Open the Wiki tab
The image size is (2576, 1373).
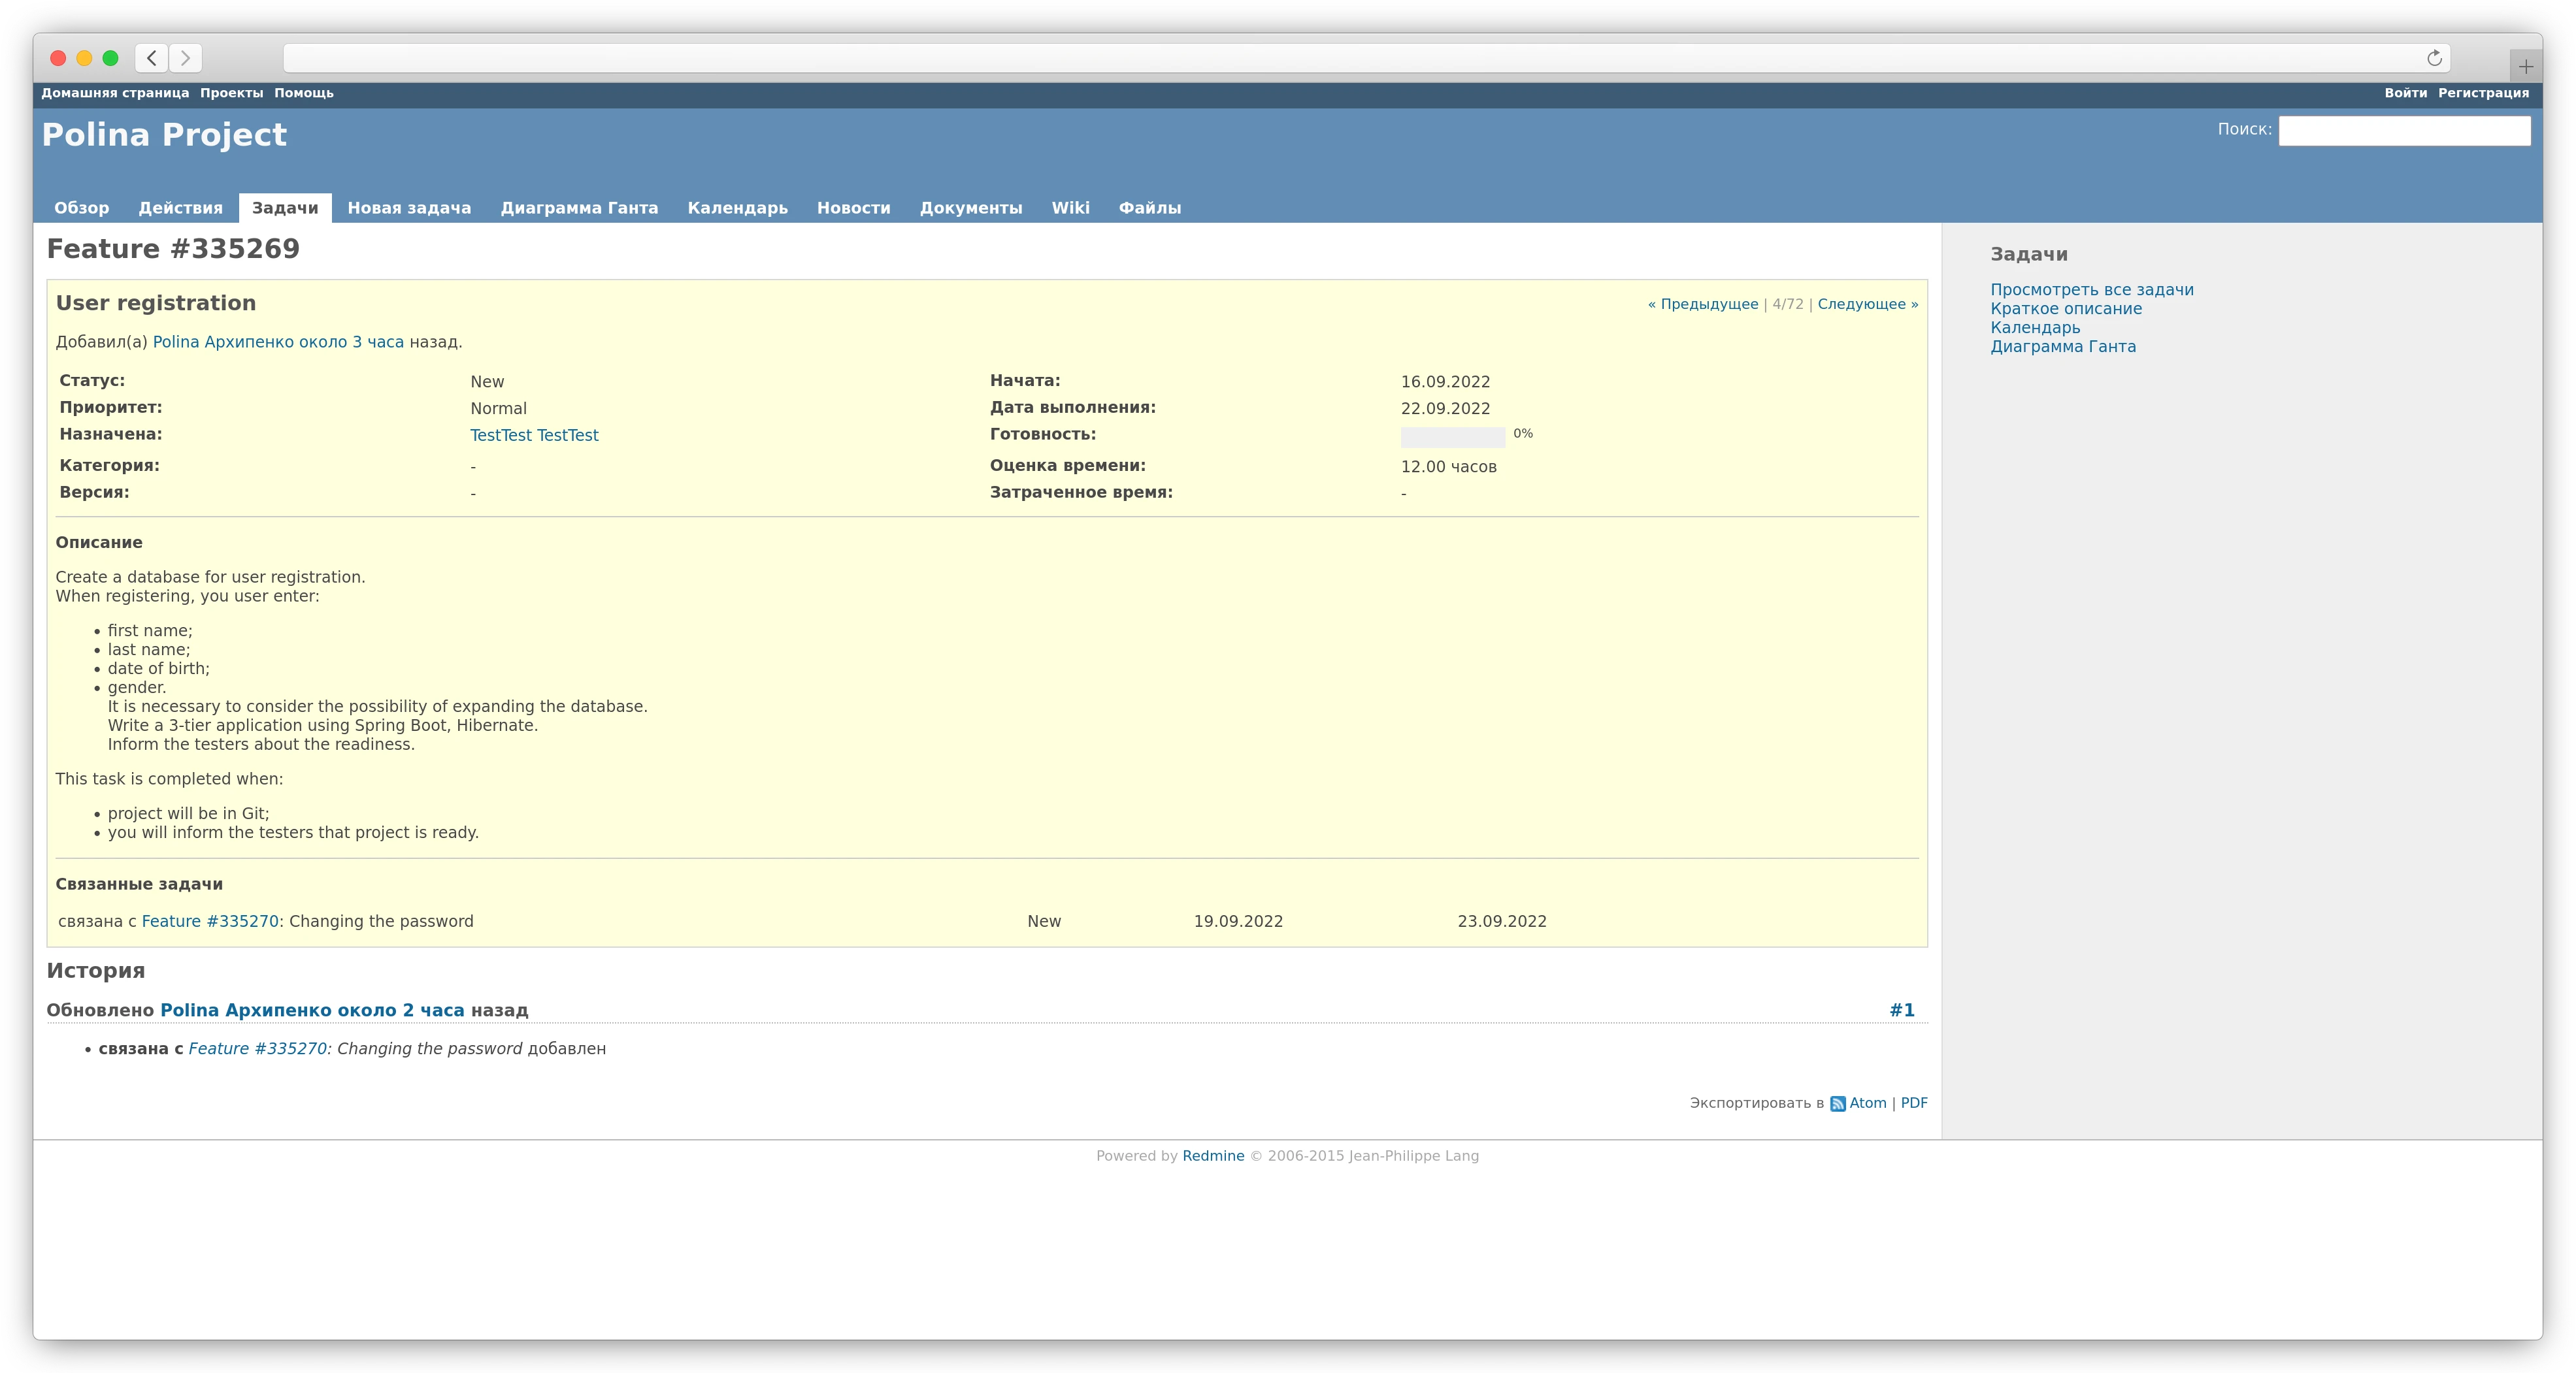(1070, 208)
